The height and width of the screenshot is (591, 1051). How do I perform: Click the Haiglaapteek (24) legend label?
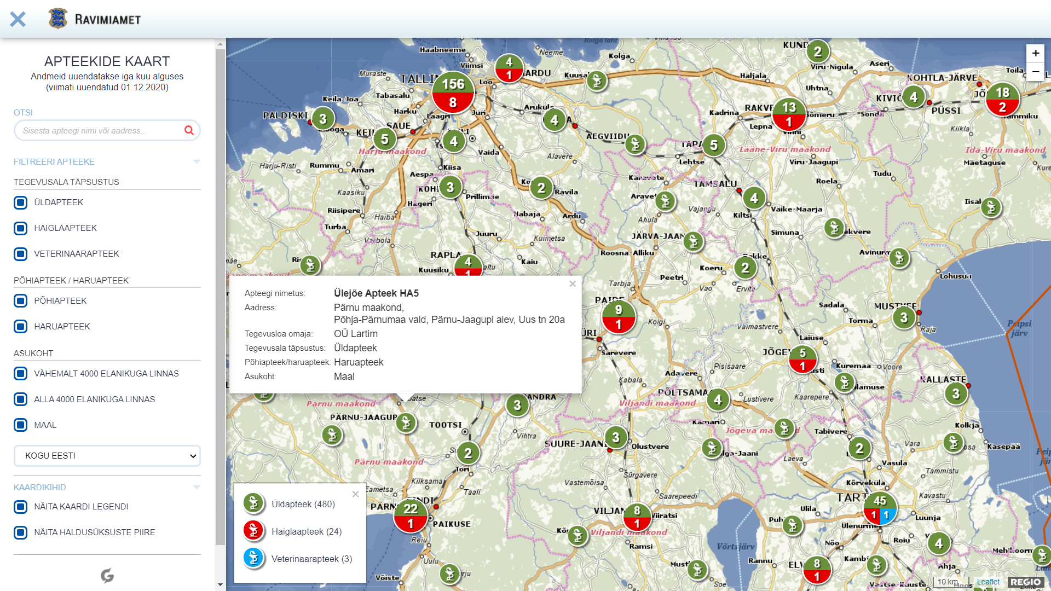click(307, 531)
